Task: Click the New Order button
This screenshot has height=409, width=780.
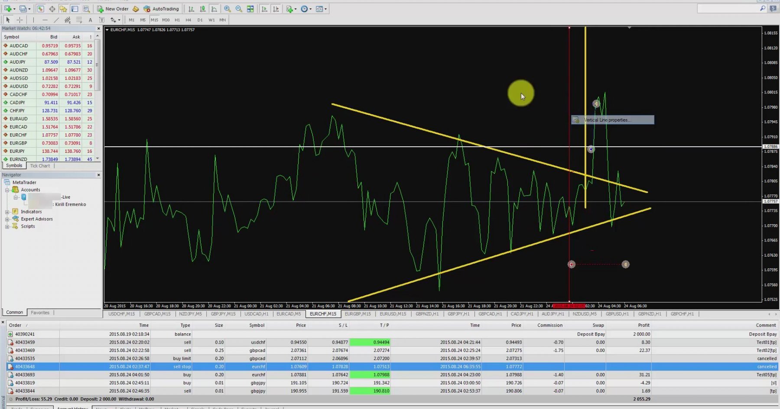Action: (112, 9)
